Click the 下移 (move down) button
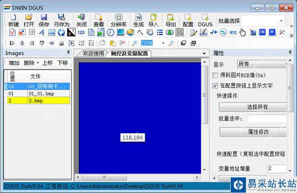The height and width of the screenshot is (193, 297). click(x=62, y=63)
